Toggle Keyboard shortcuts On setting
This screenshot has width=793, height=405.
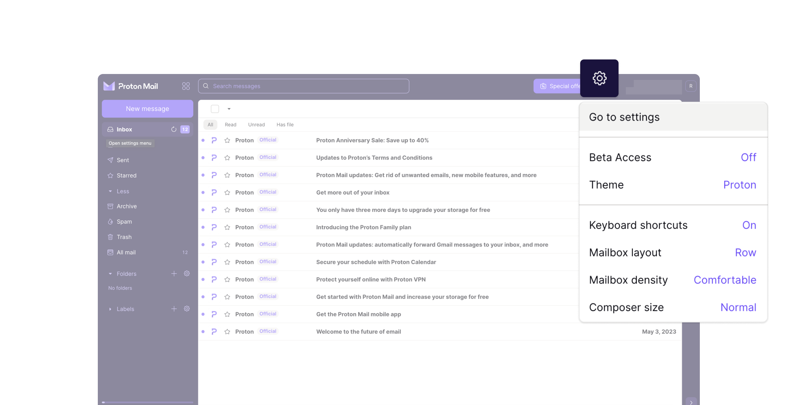click(x=749, y=225)
